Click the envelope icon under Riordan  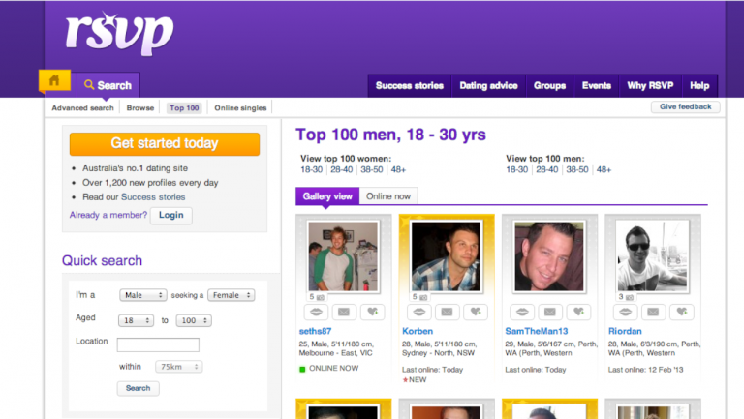pos(653,312)
